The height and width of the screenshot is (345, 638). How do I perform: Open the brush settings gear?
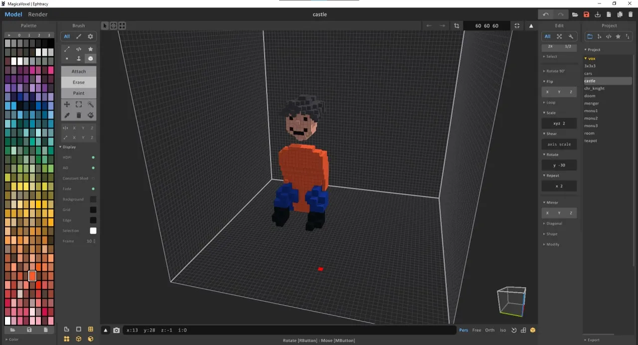click(x=90, y=36)
